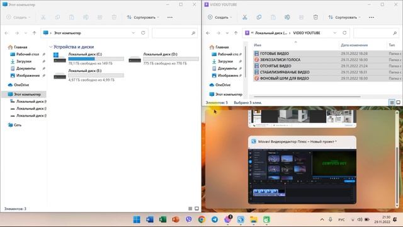
Task: Go up one level in Этот компьютер window
Action: point(34,33)
